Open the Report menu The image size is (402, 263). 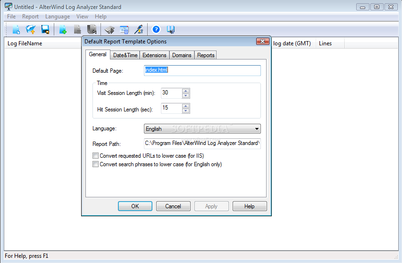tap(30, 17)
